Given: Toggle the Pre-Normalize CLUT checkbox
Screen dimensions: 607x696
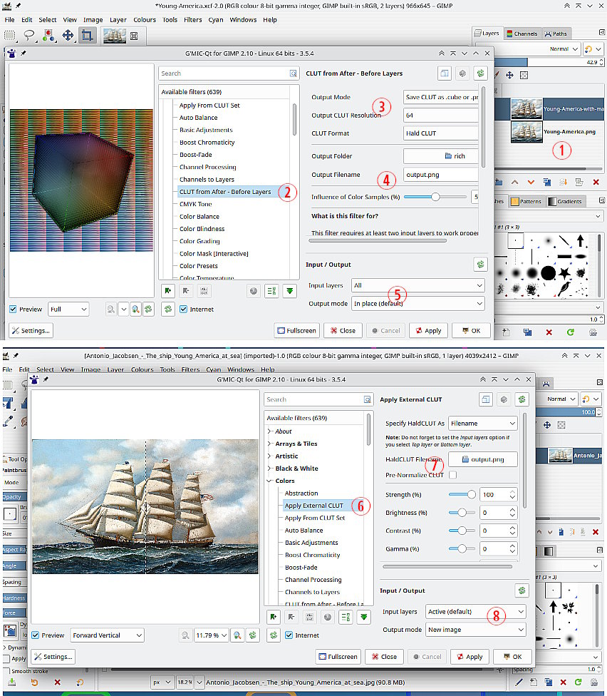Looking at the screenshot, I should 452,475.
